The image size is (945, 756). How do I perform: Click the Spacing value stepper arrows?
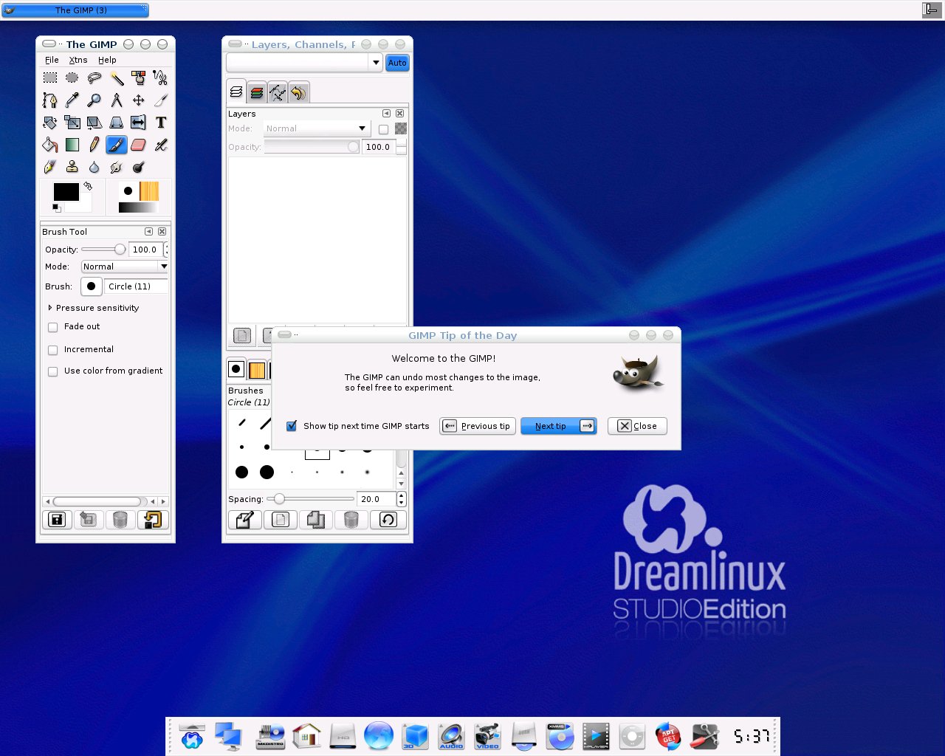click(x=402, y=499)
